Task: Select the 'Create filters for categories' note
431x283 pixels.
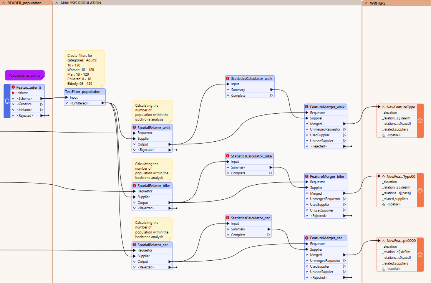Action: pyautogui.click(x=84, y=69)
